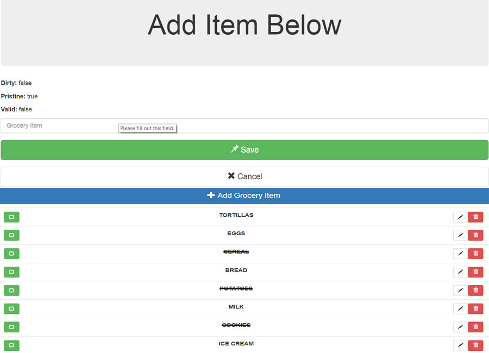This screenshot has height=353, width=489.
Task: Remove BREAD using its red trash icon
Action: (475, 272)
